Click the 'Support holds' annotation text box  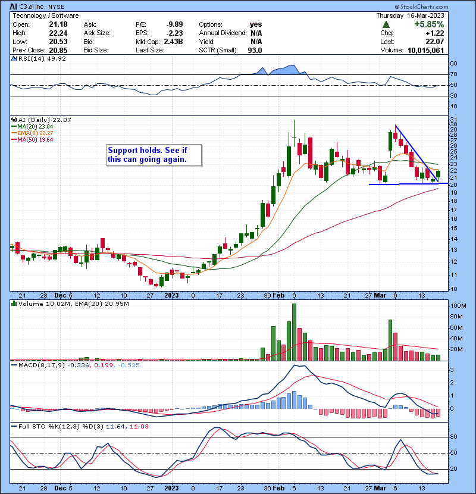(x=154, y=155)
